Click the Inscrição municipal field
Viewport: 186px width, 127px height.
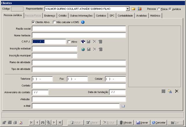[x=55, y=56]
